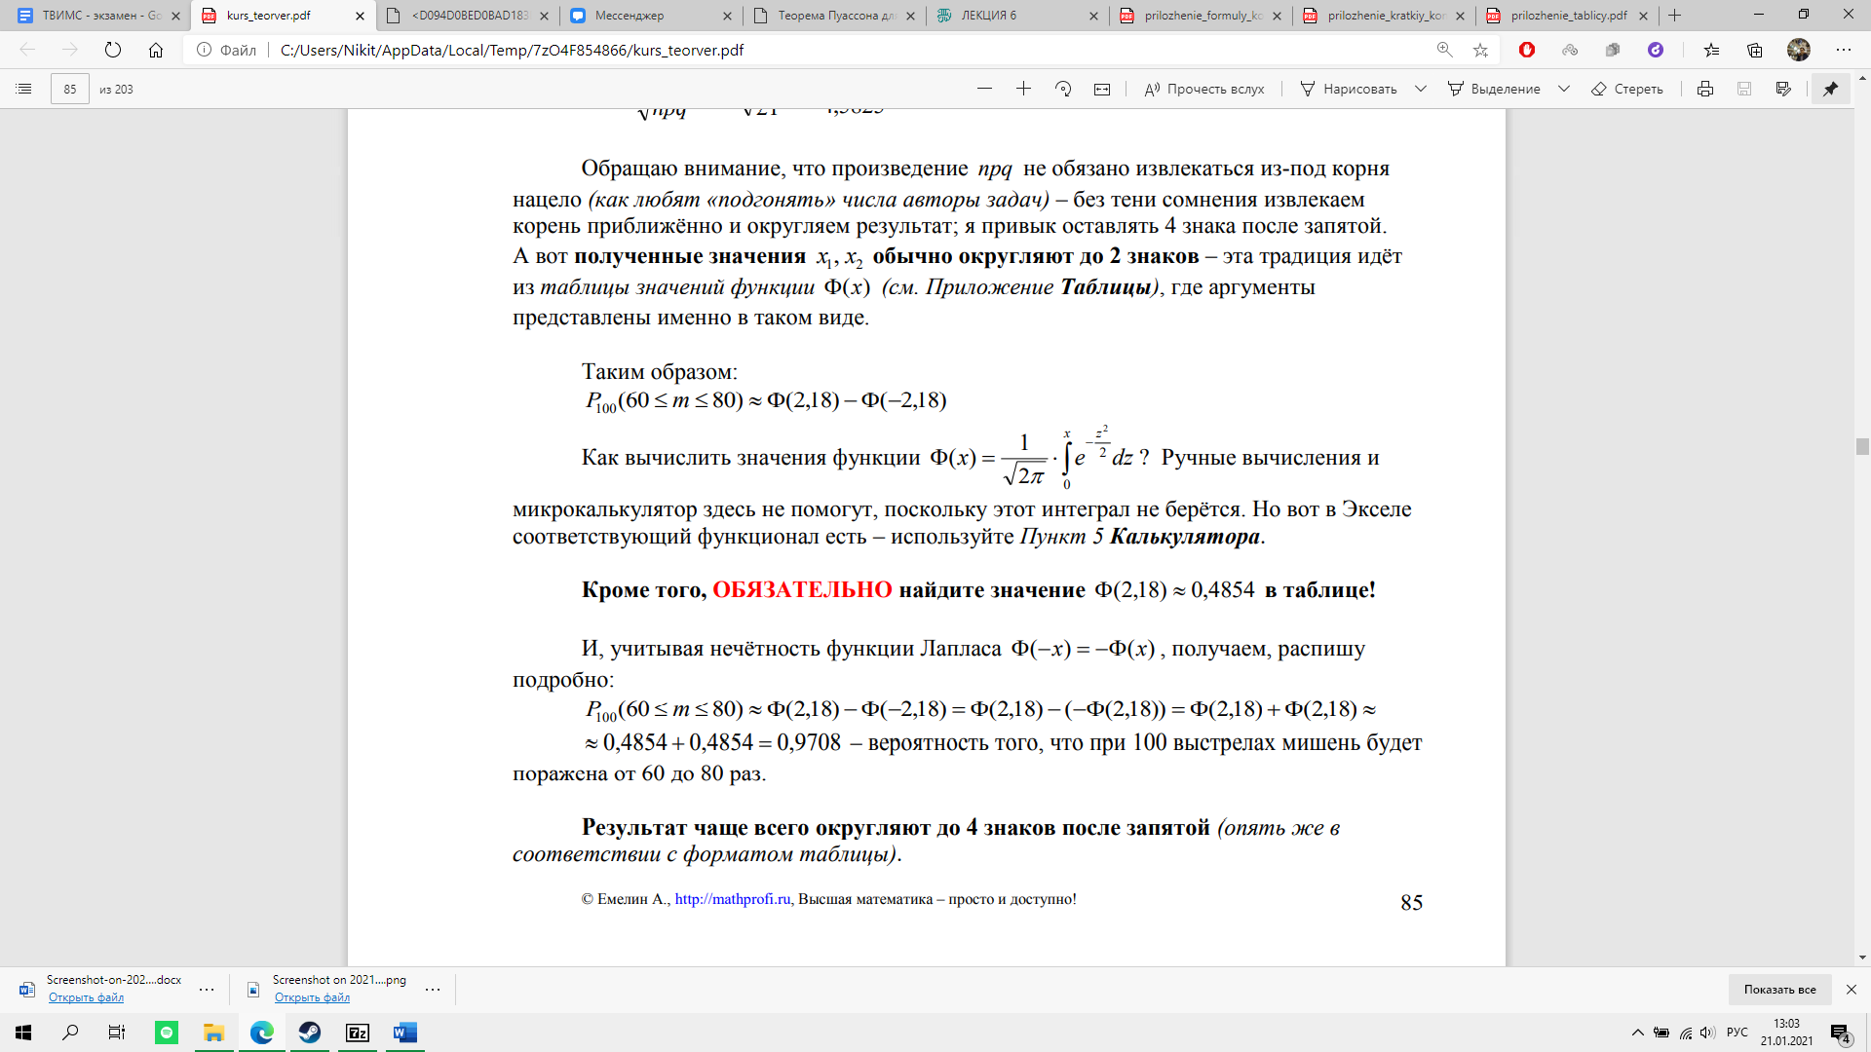Viewport: 1871px width, 1052px height.
Task: Open the address bar zoom indicator
Action: click(x=1444, y=50)
